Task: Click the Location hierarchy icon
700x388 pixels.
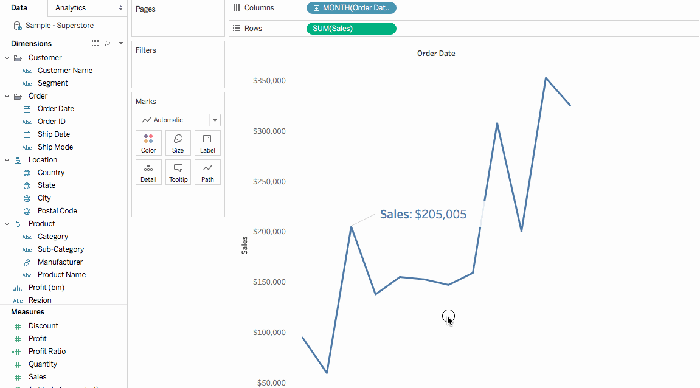Action: (x=18, y=161)
